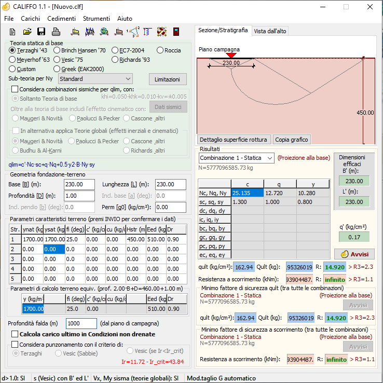
Task: Switch to the Vista dall'alto tab
Action: (x=270, y=31)
